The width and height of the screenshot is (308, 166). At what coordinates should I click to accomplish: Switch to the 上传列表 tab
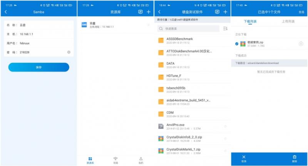pos(288,22)
